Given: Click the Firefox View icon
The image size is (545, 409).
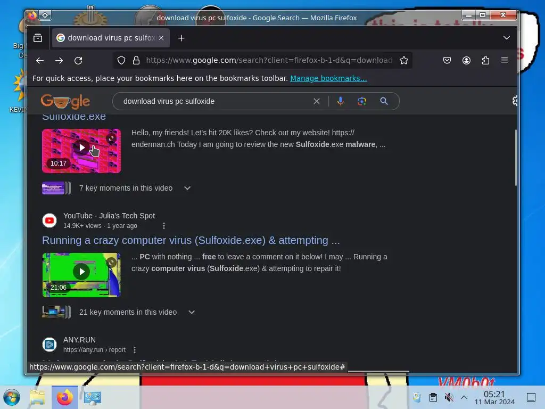Looking at the screenshot, I should 38,38.
